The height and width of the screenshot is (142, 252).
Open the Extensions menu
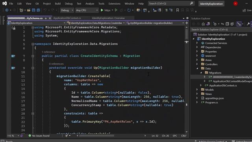(x=114, y=4)
